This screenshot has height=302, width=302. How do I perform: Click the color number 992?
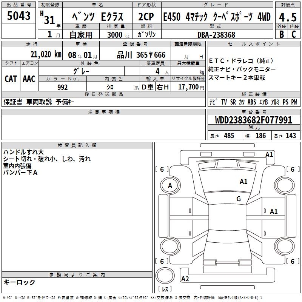click(62, 87)
